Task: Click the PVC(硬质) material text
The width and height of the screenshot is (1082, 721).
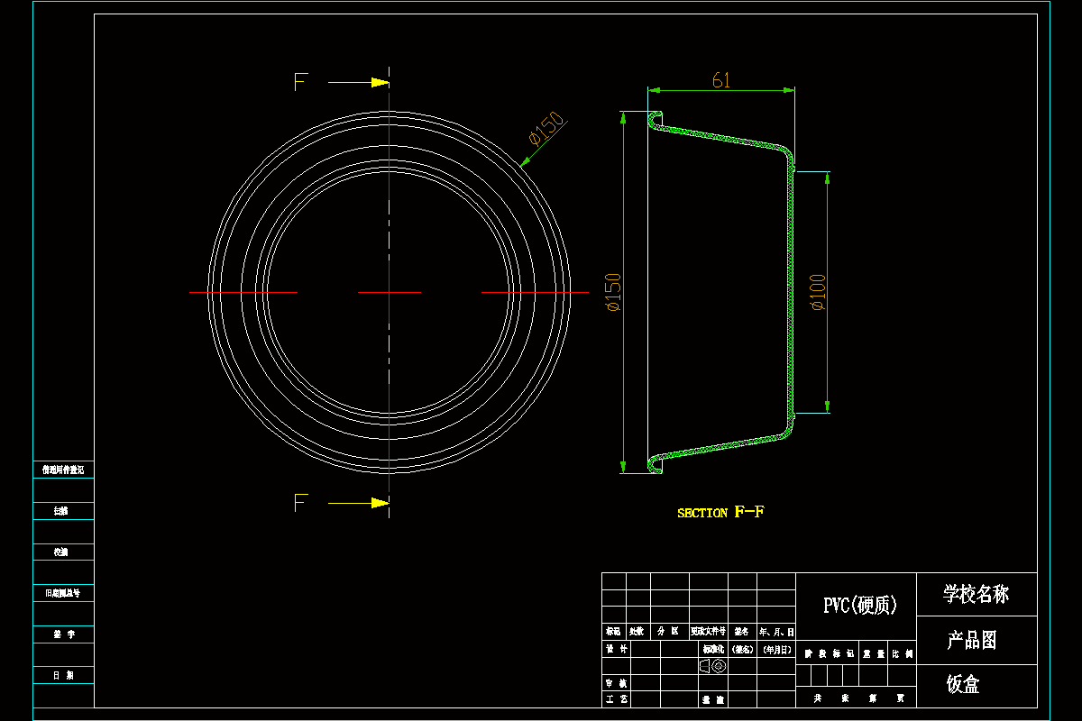Action: pos(860,605)
